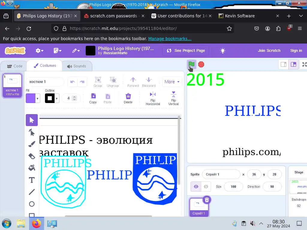Screen dimensions: 307x230
Task: Open File Explorer from taskbar
Action: click(x=21, y=223)
